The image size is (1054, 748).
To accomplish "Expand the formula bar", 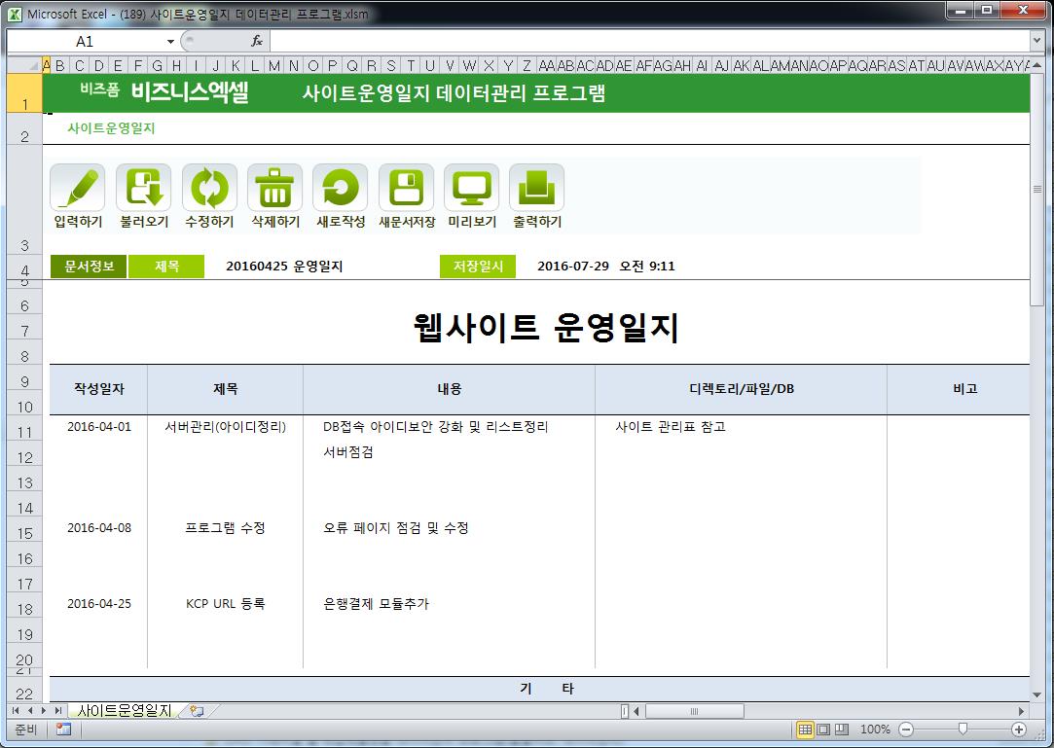I will pyautogui.click(x=1036, y=42).
